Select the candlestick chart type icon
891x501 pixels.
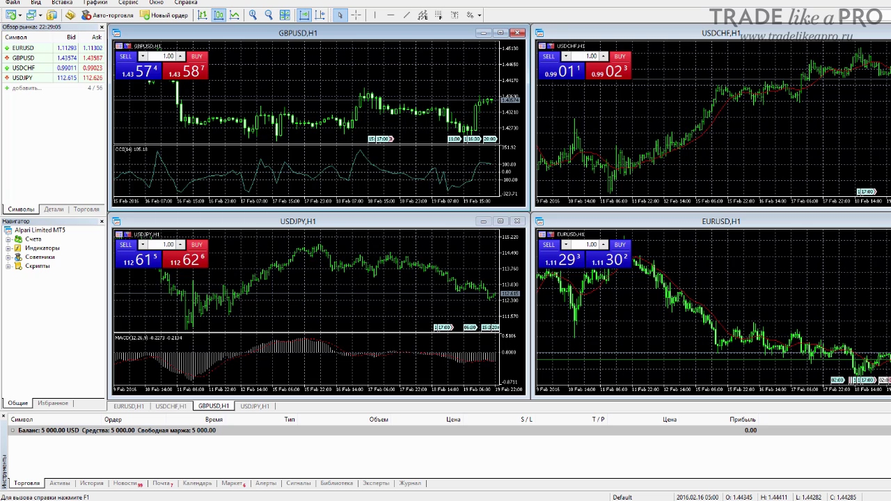[219, 15]
